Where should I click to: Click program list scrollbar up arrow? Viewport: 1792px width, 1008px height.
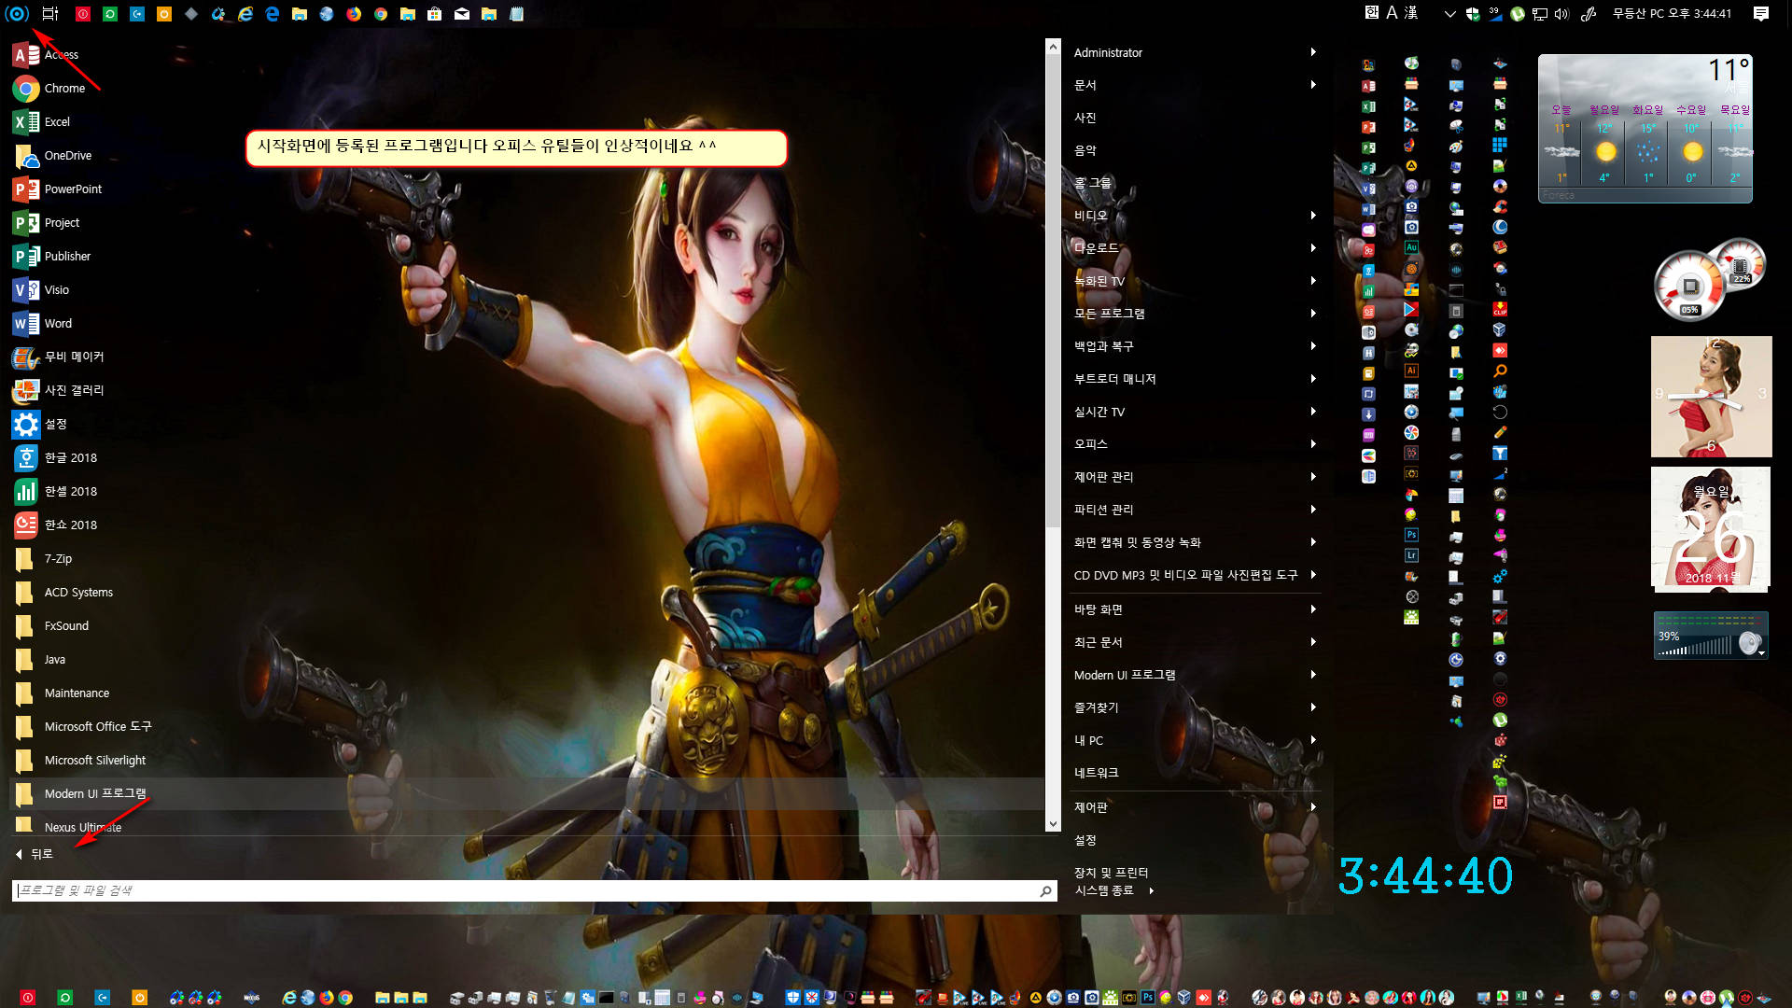[1053, 46]
